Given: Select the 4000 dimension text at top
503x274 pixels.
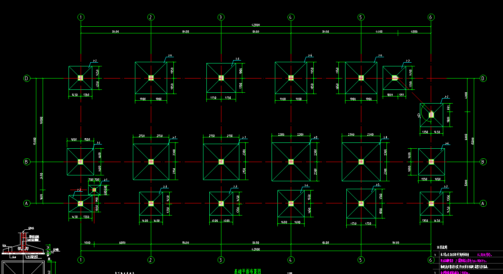Looking at the screenshot, I should point(414,32).
